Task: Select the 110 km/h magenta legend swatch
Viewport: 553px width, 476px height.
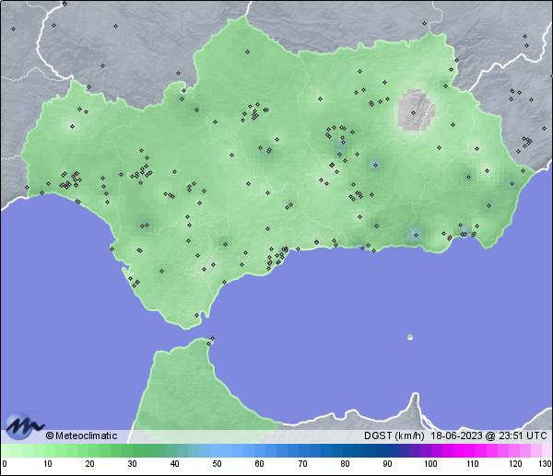Action: pyautogui.click(x=472, y=450)
